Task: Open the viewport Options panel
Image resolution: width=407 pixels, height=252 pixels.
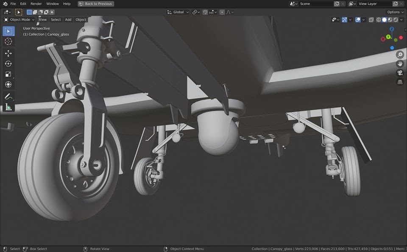Action: pyautogui.click(x=394, y=12)
